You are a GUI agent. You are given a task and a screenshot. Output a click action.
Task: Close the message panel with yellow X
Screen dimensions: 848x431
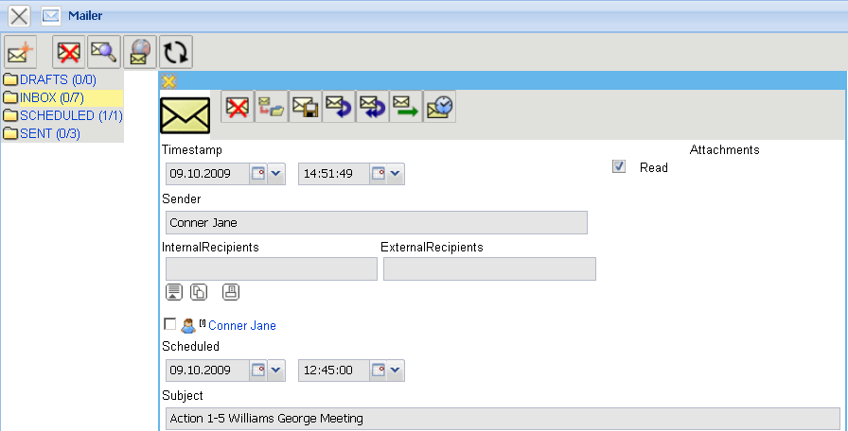(169, 81)
